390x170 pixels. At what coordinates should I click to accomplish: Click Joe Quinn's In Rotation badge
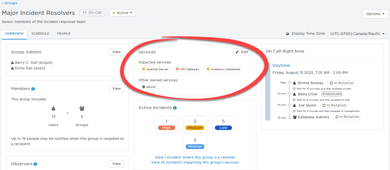[335, 105]
